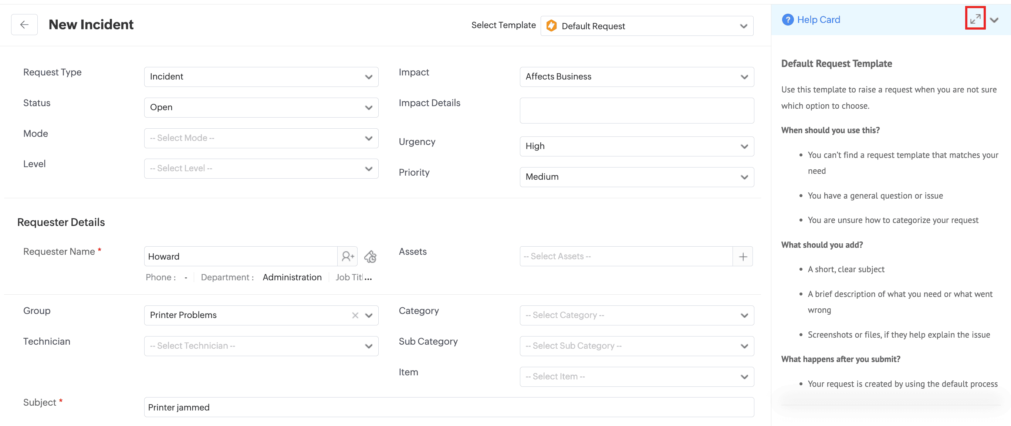Click the add requester icon
The width and height of the screenshot is (1011, 426).
[347, 256]
